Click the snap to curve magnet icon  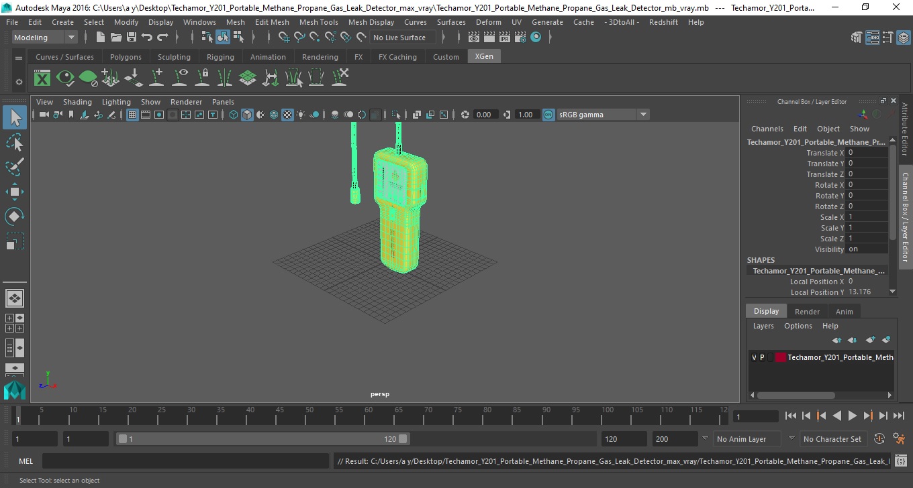(x=299, y=38)
